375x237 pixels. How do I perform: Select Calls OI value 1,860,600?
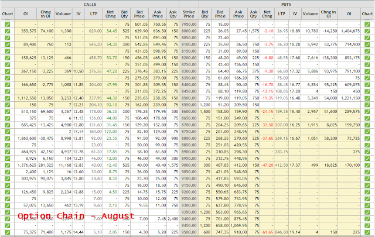point(27,138)
